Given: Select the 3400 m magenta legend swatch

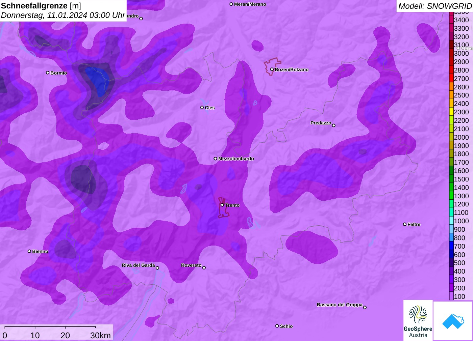Looking at the screenshot, I should click(451, 20).
